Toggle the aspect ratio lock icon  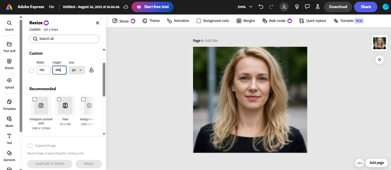pyautogui.click(x=91, y=70)
